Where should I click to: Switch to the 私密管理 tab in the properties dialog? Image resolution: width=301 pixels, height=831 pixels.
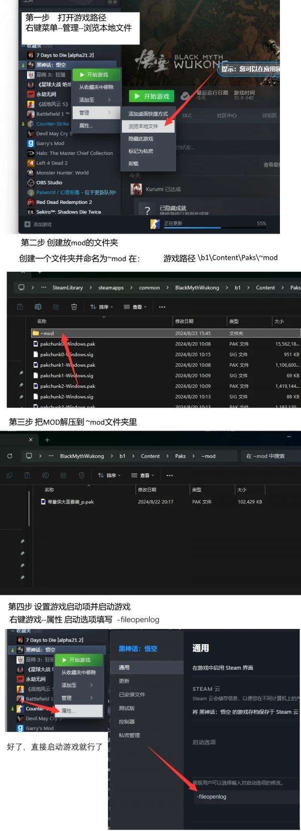145,735
